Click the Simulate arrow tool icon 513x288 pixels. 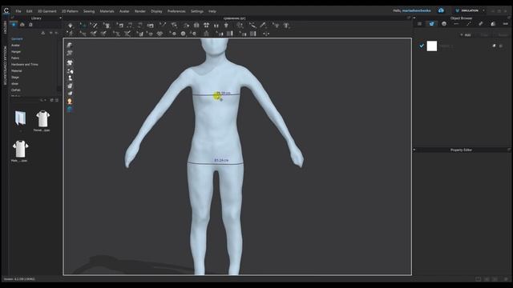[x=71, y=25]
